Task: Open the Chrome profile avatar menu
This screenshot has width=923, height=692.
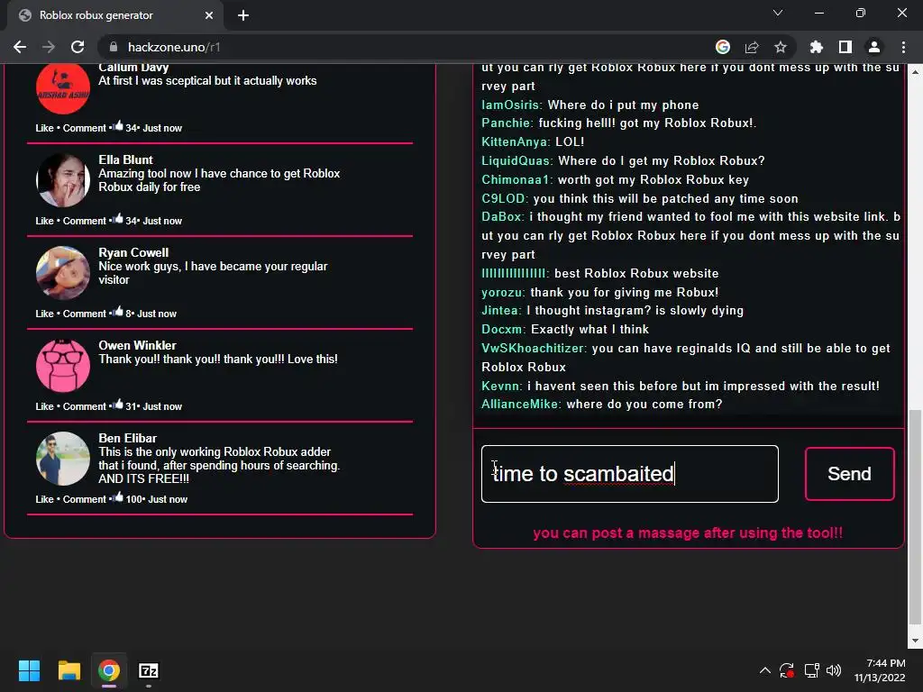Action: pos(874,47)
